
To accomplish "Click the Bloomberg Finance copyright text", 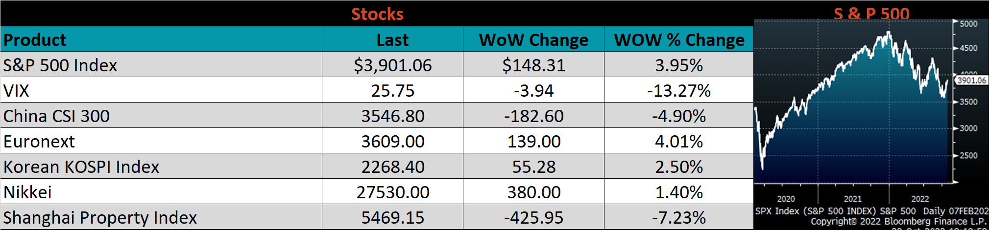I will click(x=898, y=221).
